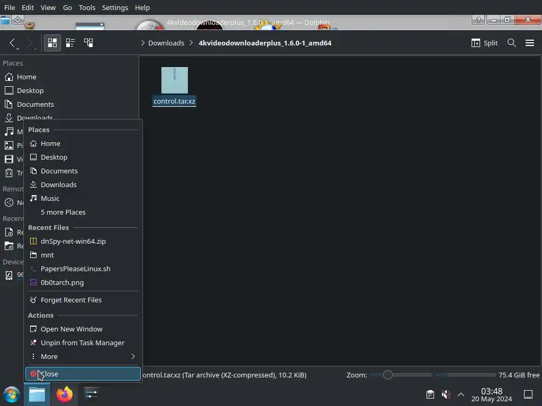The height and width of the screenshot is (406, 542).
Task: Open the start menu launcher
Action: 12,394
